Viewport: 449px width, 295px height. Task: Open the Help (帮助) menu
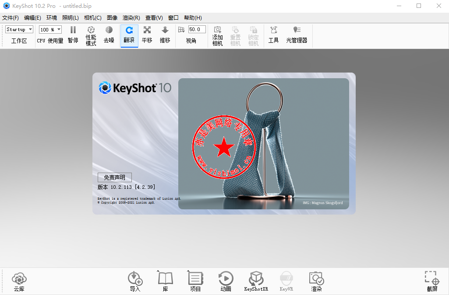click(x=193, y=18)
